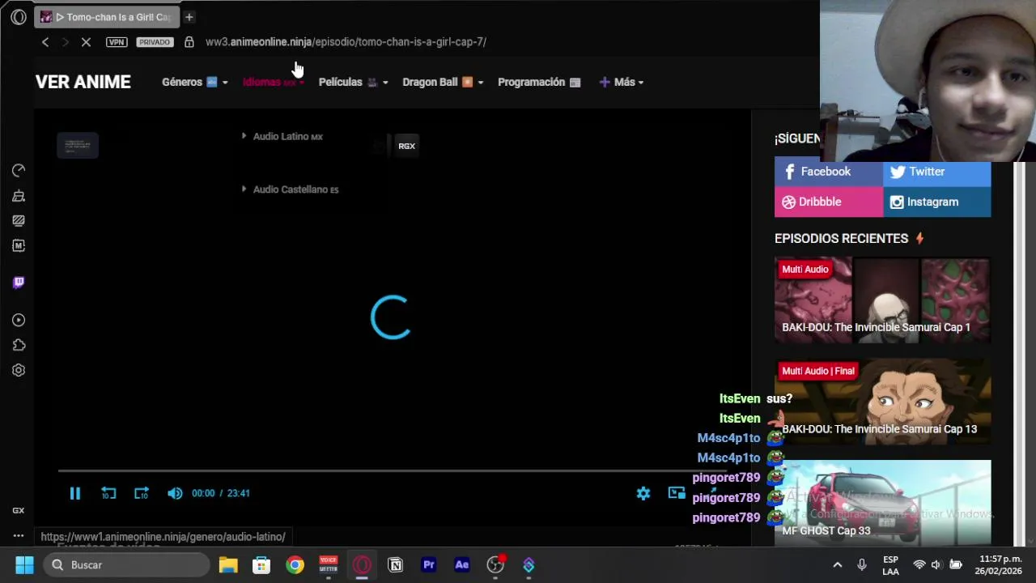This screenshot has height=583, width=1036.
Task: Expand the Géneros dropdown menu
Action: [x=194, y=82]
